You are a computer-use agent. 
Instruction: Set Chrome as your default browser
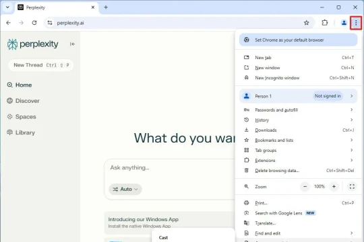coord(299,40)
